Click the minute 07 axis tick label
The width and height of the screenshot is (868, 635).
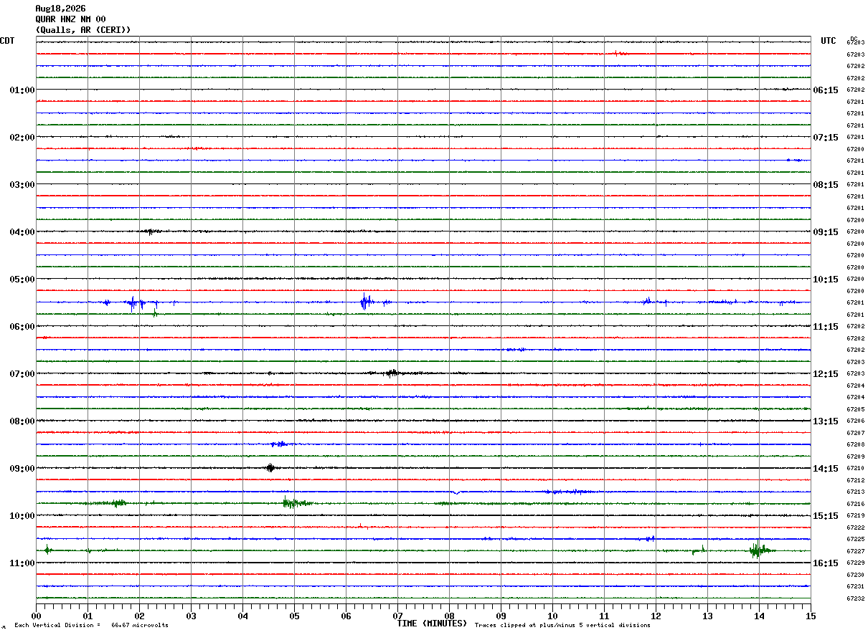pyautogui.click(x=397, y=616)
